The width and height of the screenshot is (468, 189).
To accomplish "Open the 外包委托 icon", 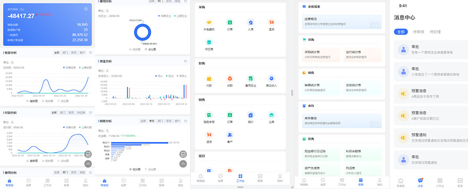I will (x=209, y=22).
